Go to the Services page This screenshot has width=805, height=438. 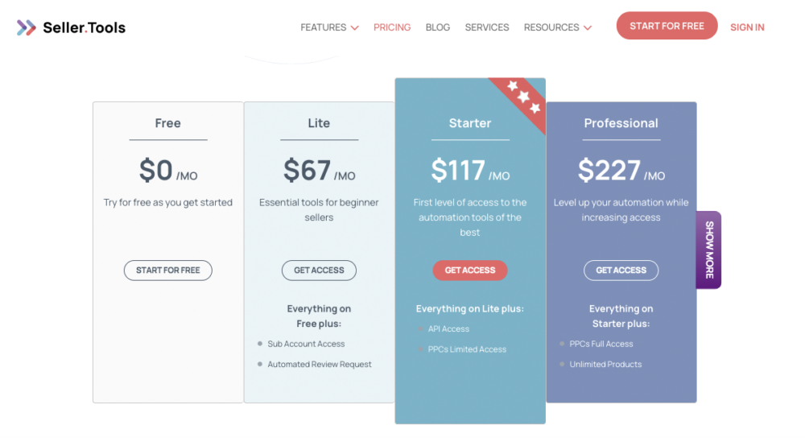[487, 27]
